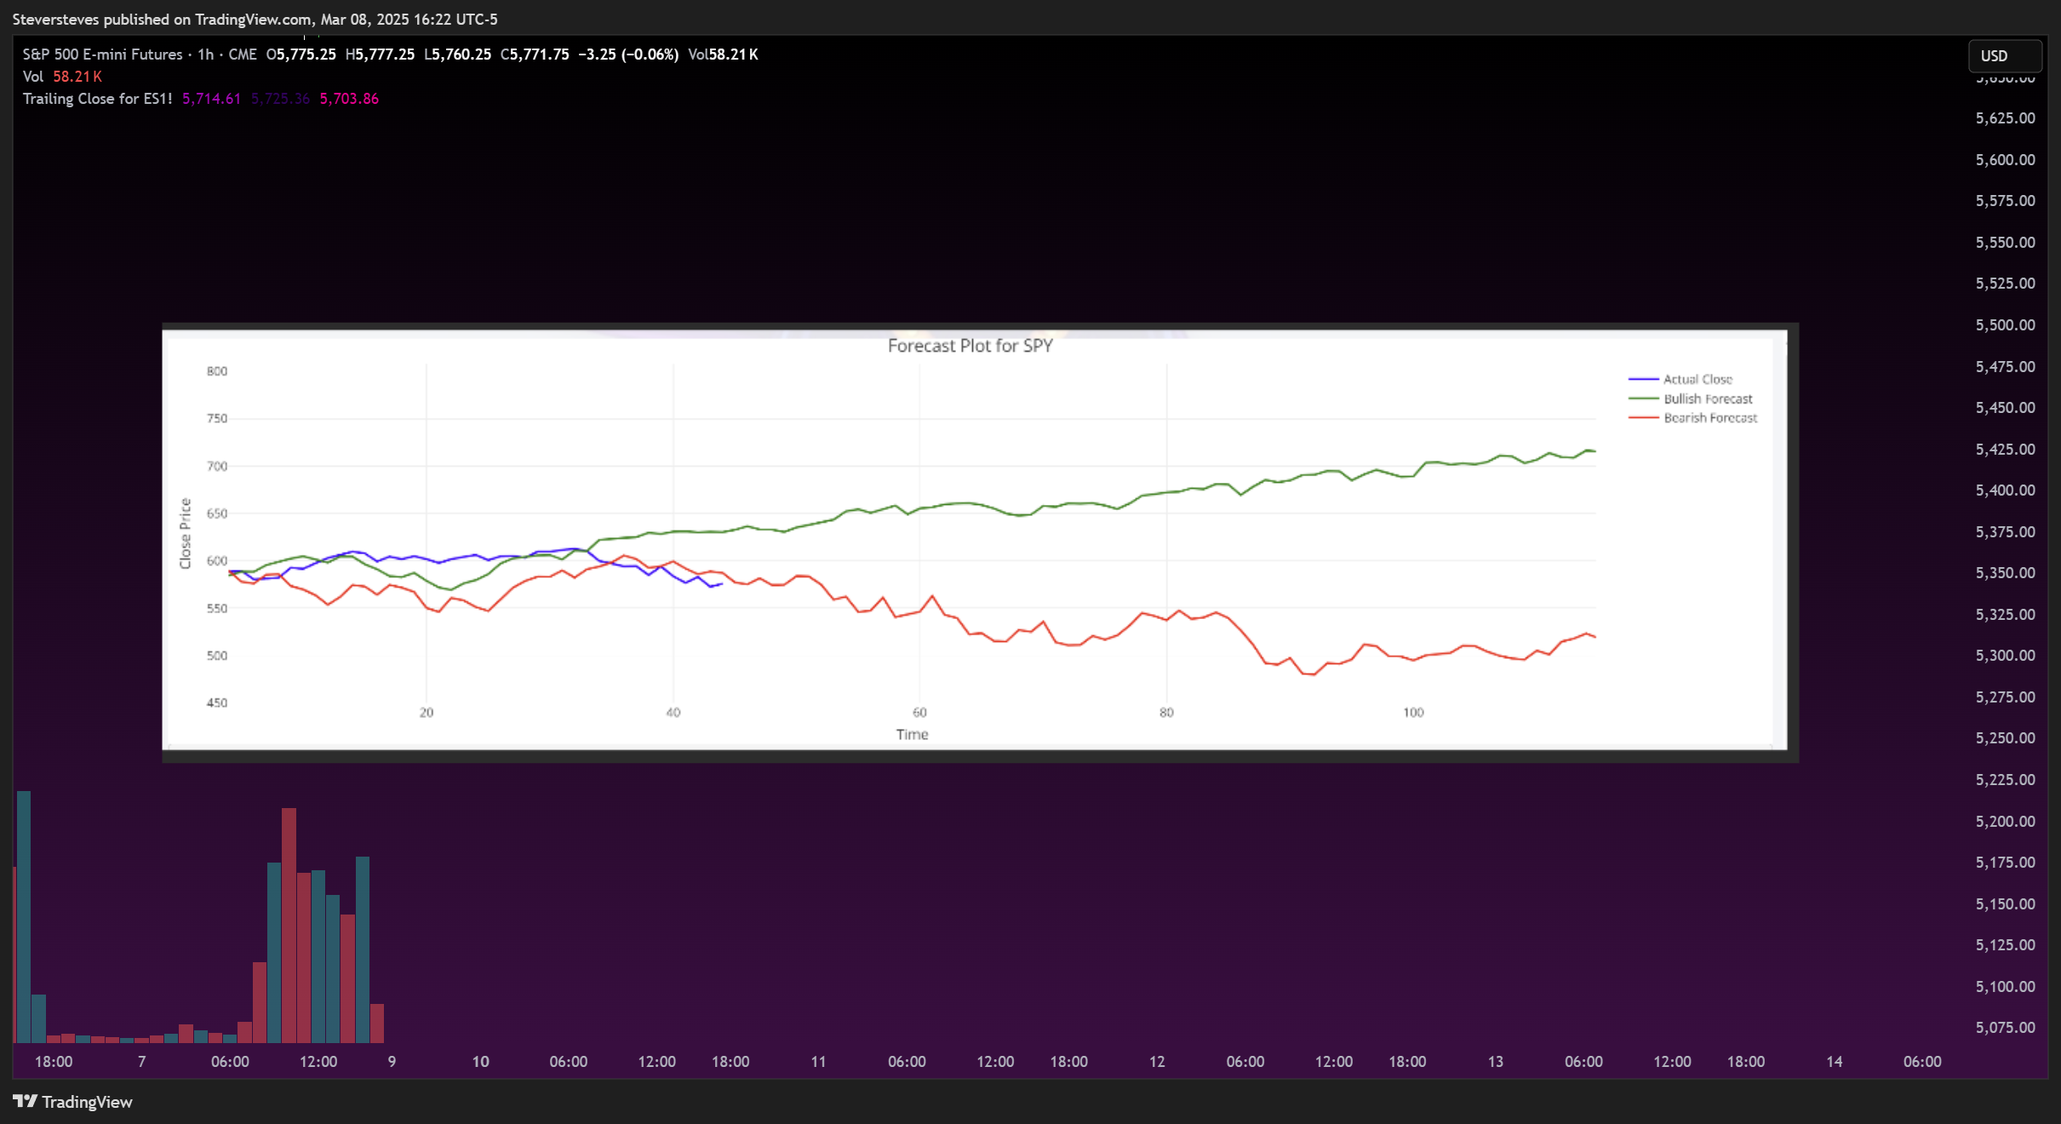This screenshot has height=1124, width=2061.
Task: Click the 100 tick on the forecast Time axis
Action: (x=1413, y=713)
